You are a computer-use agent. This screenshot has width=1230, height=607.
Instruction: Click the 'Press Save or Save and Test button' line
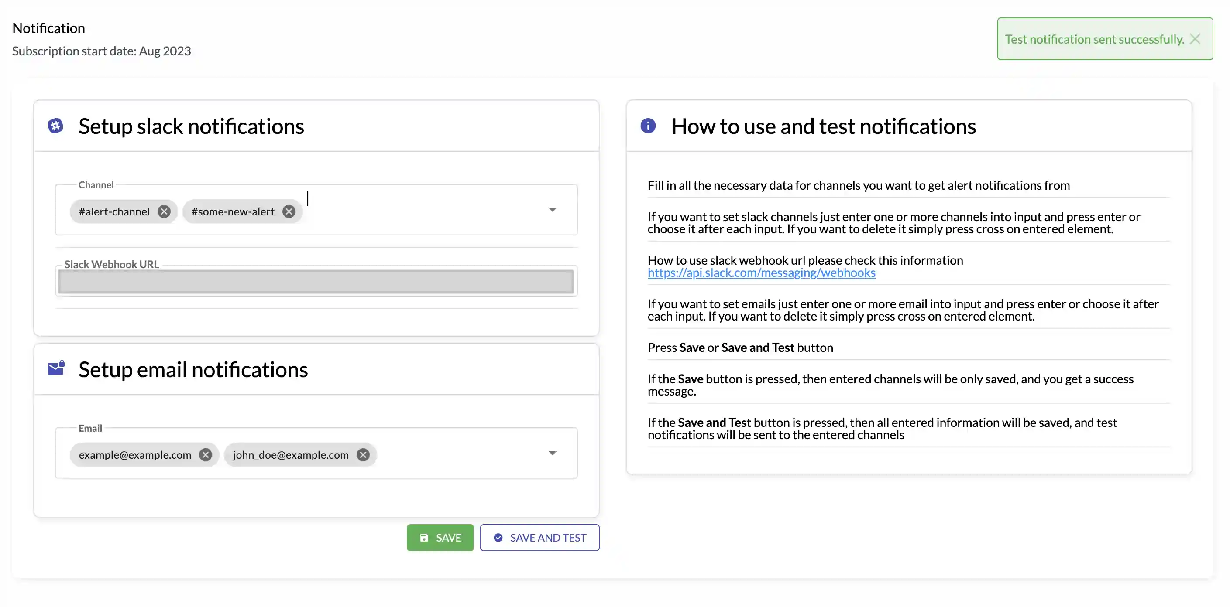pyautogui.click(x=740, y=348)
